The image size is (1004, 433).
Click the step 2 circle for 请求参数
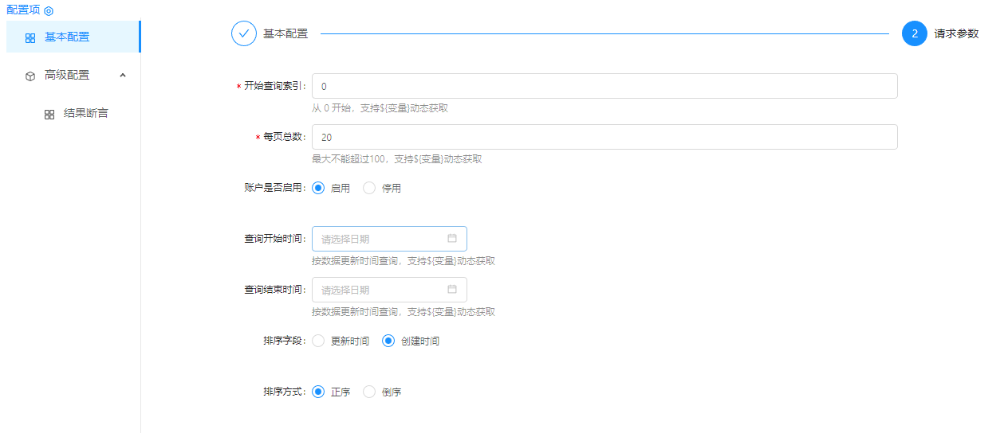tap(915, 33)
